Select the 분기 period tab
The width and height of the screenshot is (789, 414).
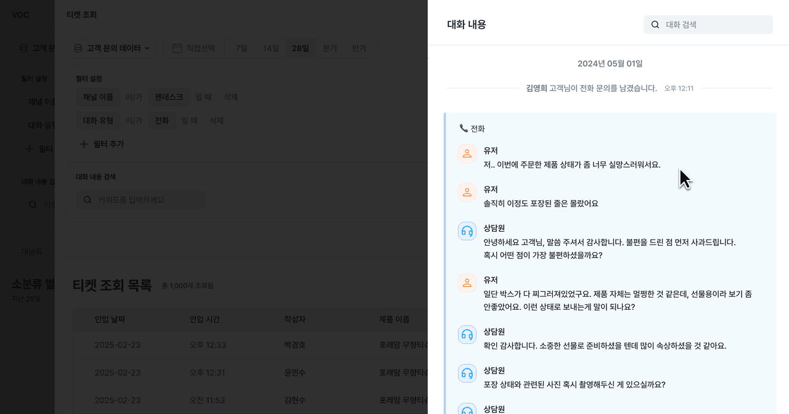[x=330, y=48]
